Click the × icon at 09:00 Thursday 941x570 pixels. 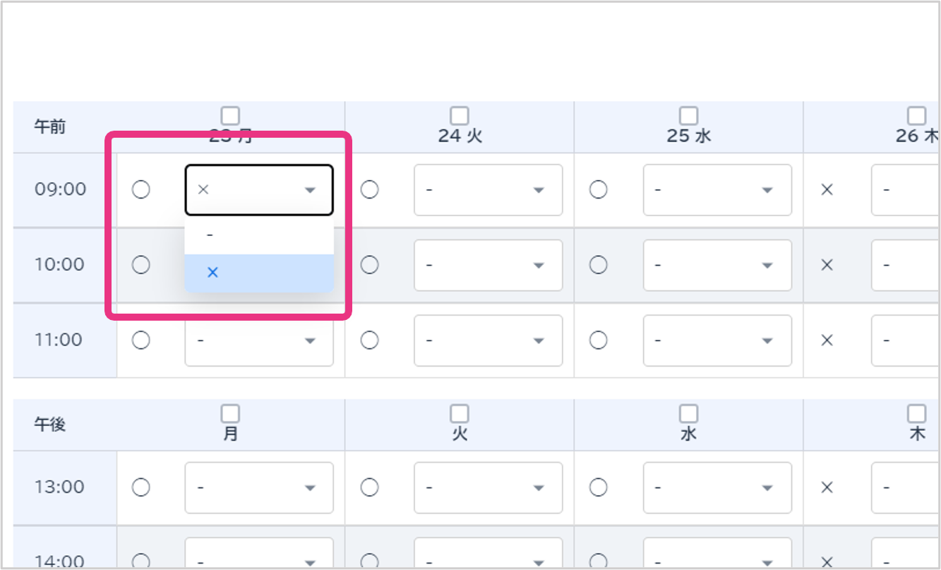pos(827,190)
